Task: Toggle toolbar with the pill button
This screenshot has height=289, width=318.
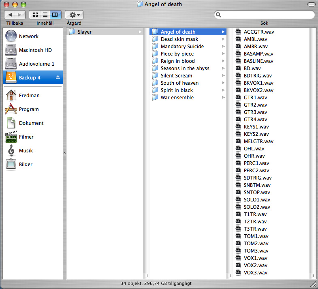Action: (311, 4)
